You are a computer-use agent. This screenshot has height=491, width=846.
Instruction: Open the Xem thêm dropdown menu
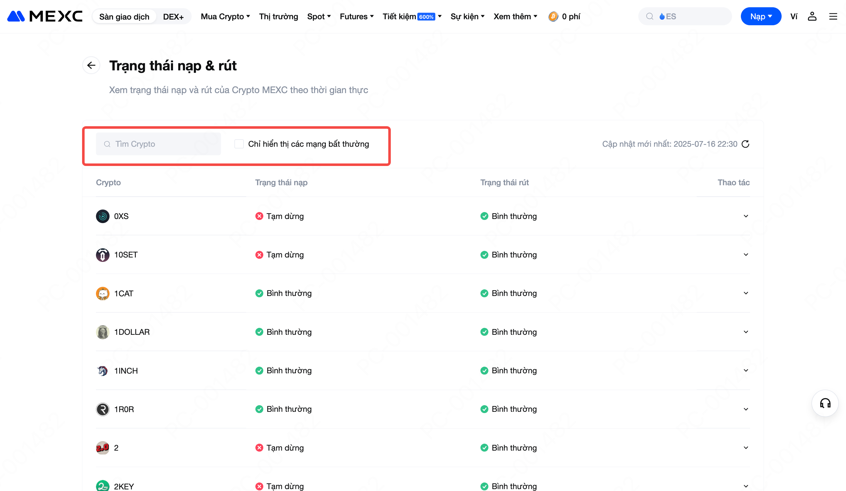[515, 16]
